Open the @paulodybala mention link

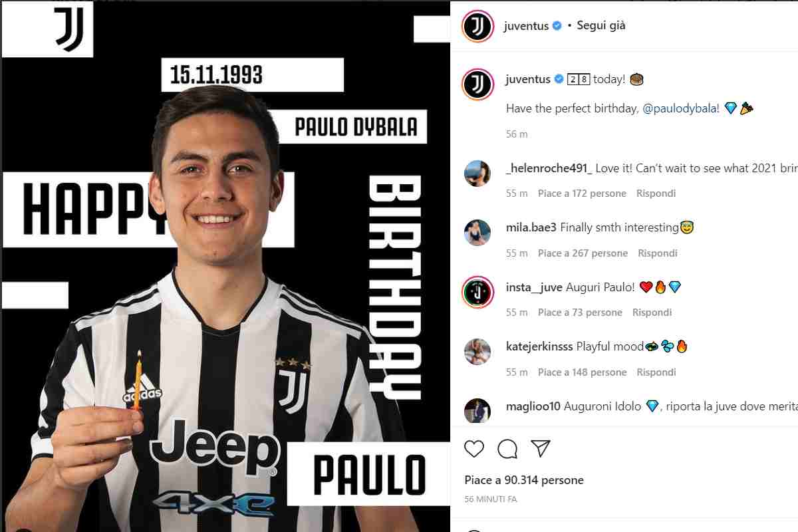[x=681, y=108]
